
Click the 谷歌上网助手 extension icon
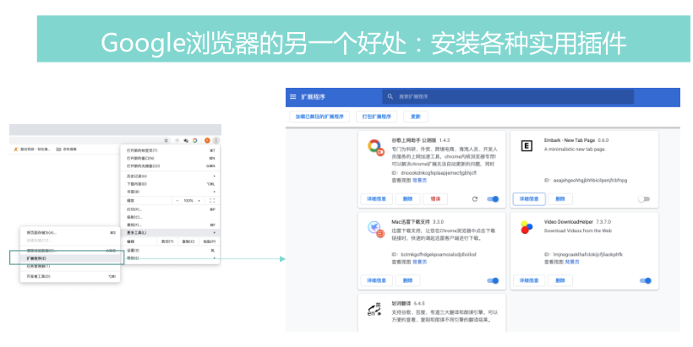375,148
